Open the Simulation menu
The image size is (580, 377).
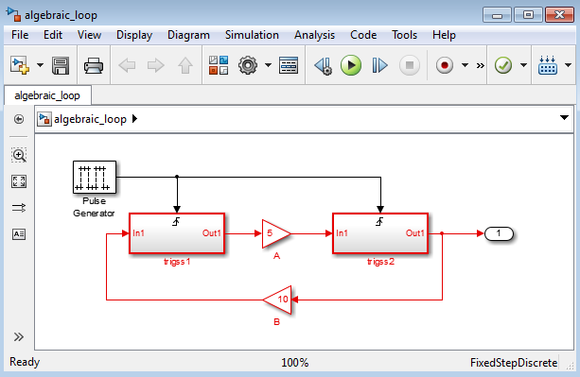tap(252, 35)
